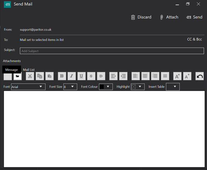Click the indent icon with arrow on right
This screenshot has width=207, height=170.
[113, 76]
